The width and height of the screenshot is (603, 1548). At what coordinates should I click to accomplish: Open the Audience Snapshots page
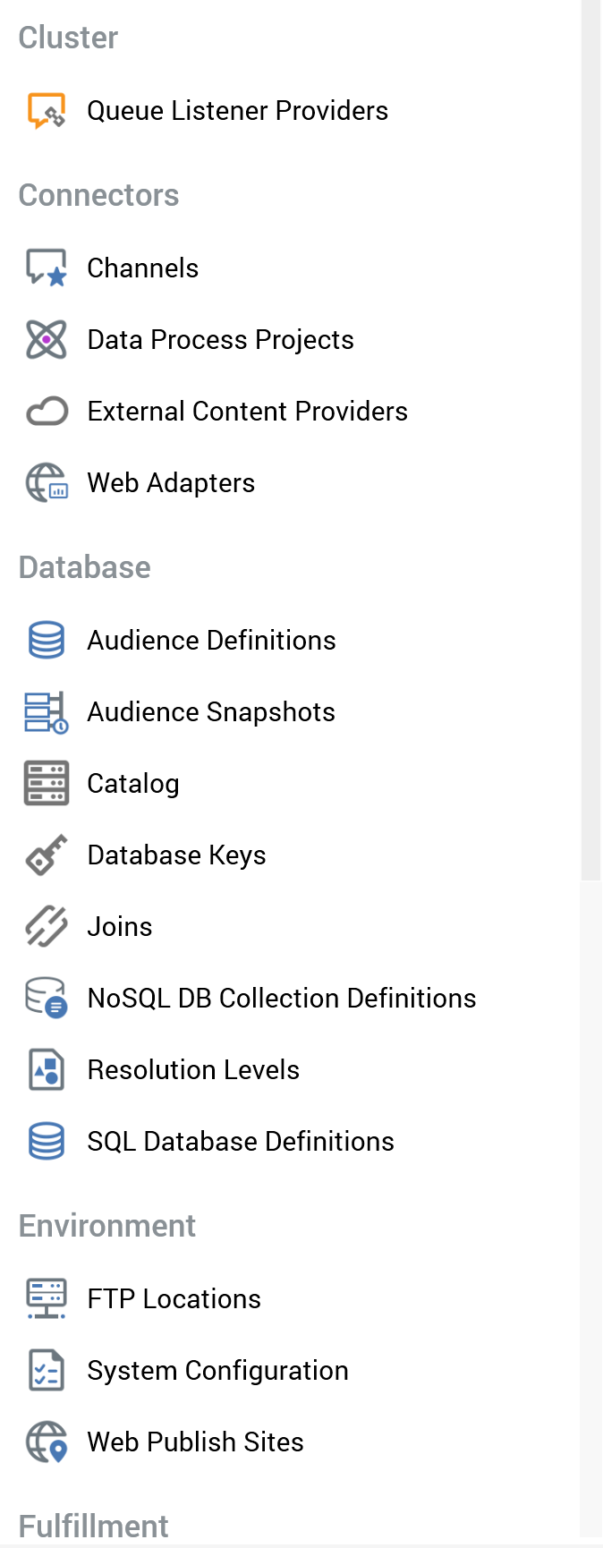[x=210, y=712]
